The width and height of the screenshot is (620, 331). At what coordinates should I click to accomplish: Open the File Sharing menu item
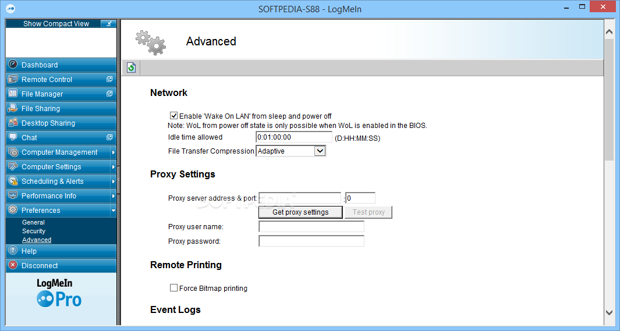[61, 108]
